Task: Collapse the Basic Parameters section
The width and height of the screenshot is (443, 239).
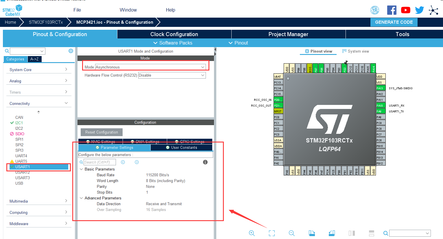Action: (x=81, y=169)
